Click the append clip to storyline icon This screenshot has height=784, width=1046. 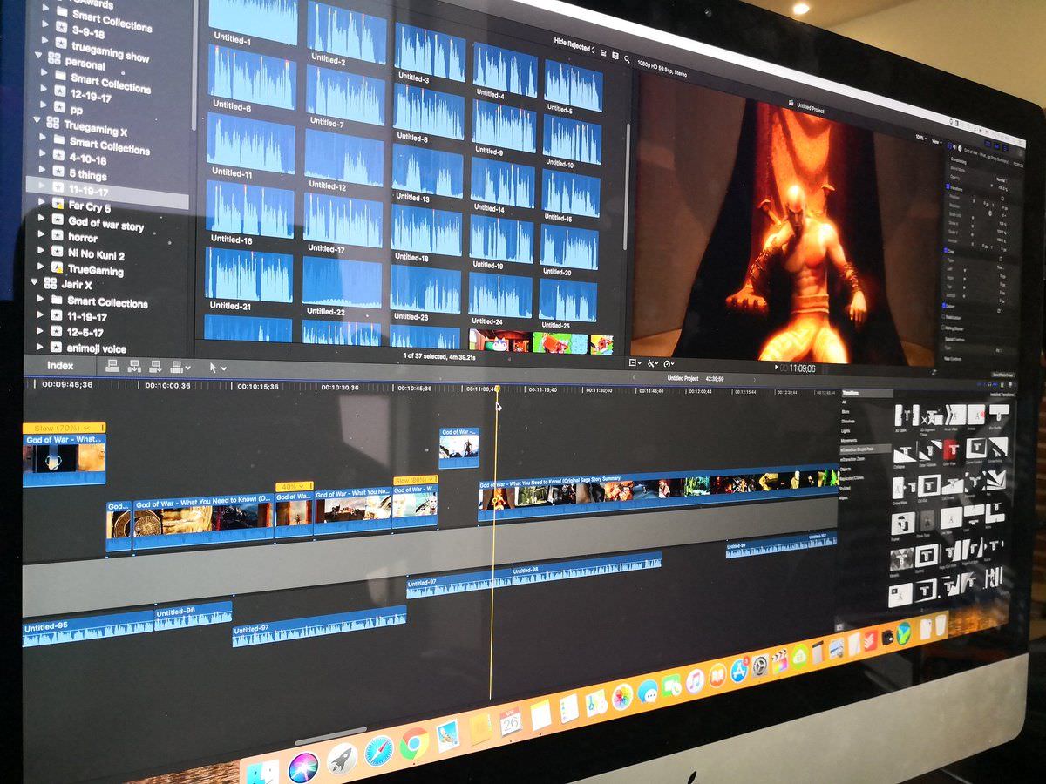pyautogui.click(x=156, y=367)
